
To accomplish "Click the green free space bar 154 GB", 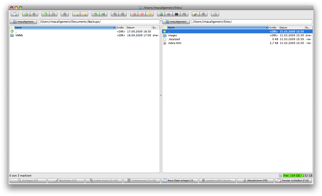I will click(297, 176).
